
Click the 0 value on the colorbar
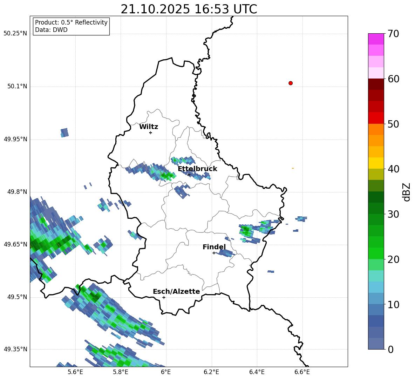click(x=390, y=349)
